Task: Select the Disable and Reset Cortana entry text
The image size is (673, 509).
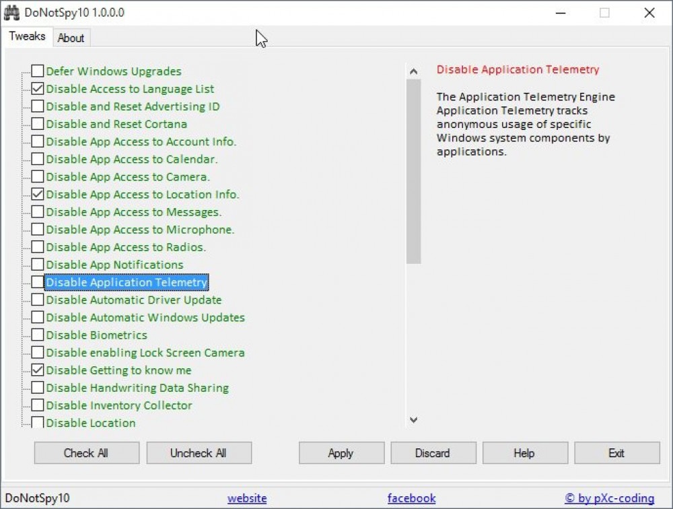Action: 116,124
